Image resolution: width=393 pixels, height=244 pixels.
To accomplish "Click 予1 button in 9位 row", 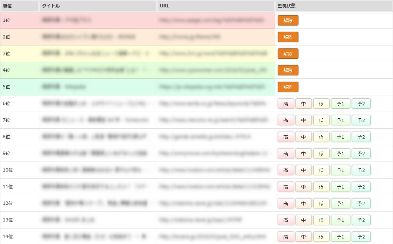I will [x=340, y=153].
